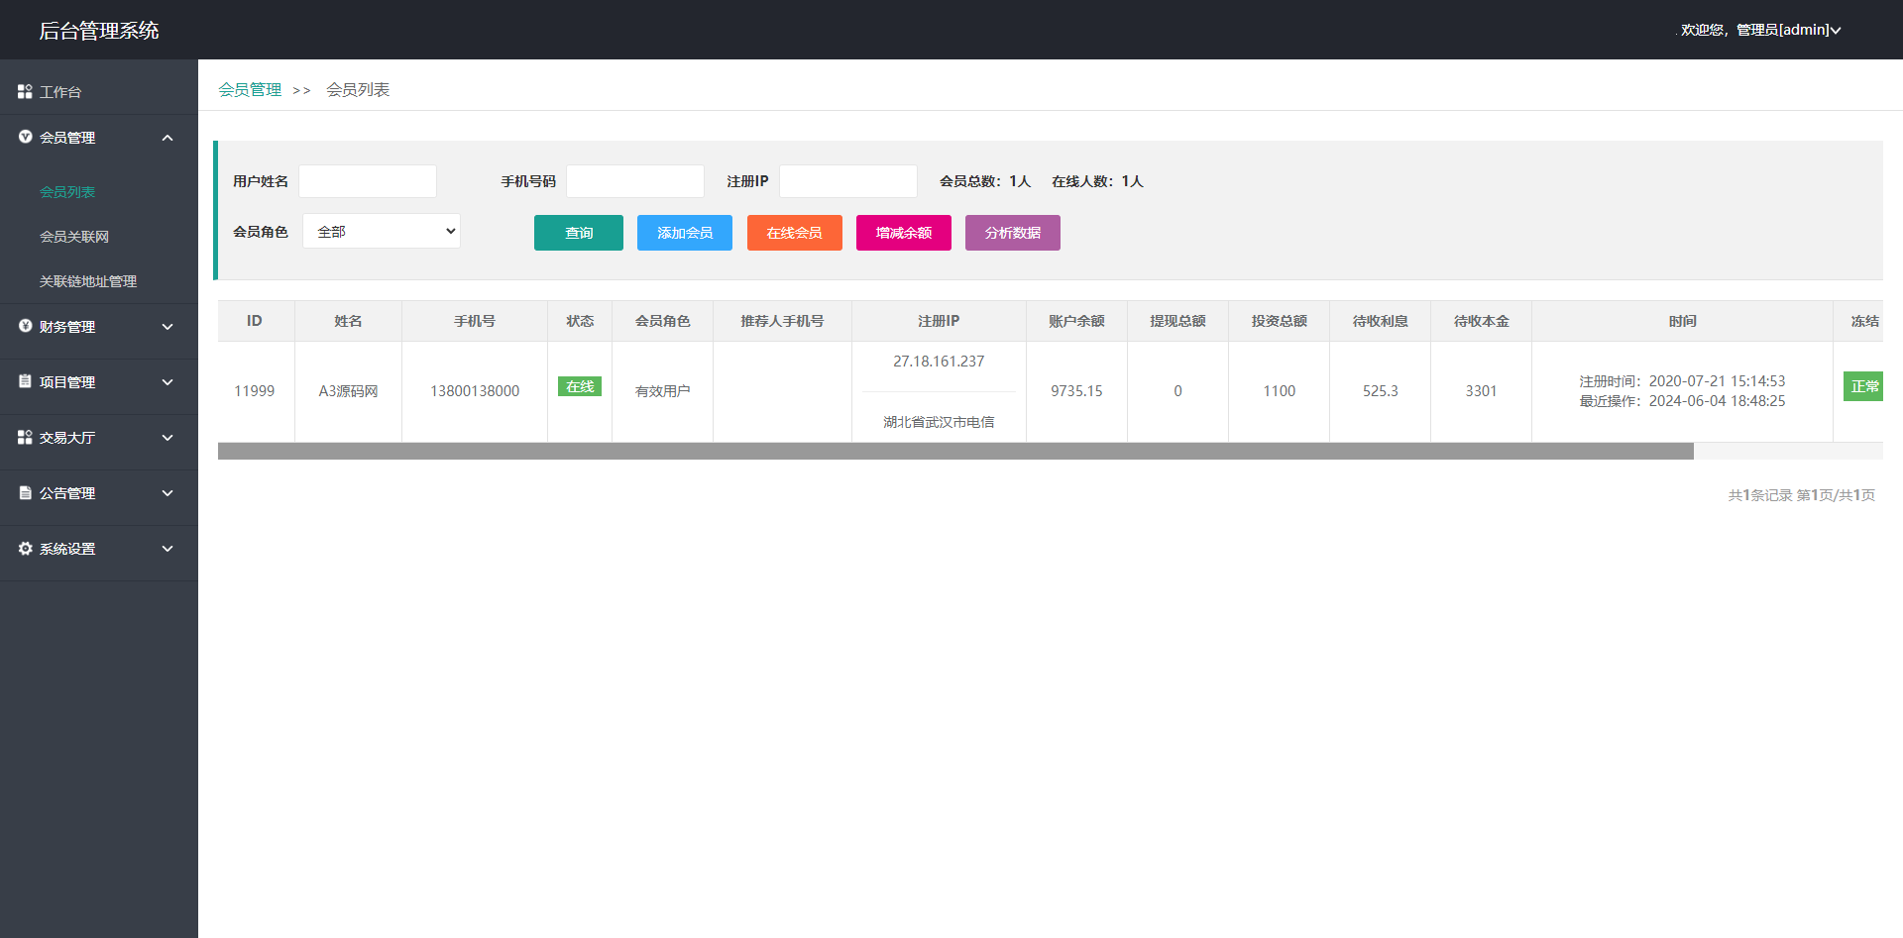This screenshot has width=1903, height=938.
Task: Click the phone number 13800138000
Action: [475, 391]
